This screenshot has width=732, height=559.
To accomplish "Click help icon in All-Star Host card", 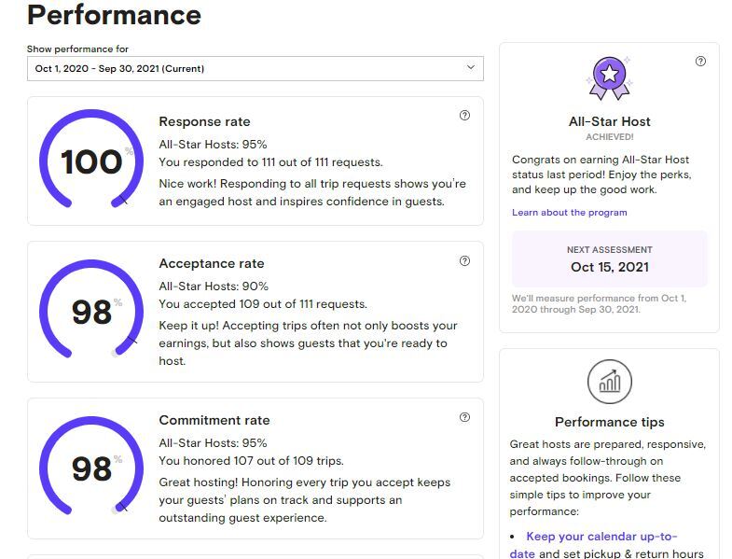I will pyautogui.click(x=700, y=62).
